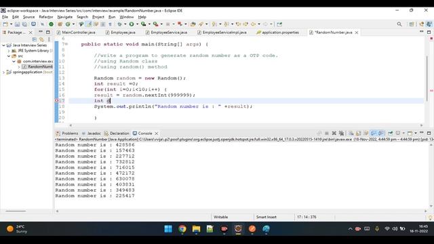Click the editor vertical scrollbar
Screen dimensions: 434x244
[427, 79]
